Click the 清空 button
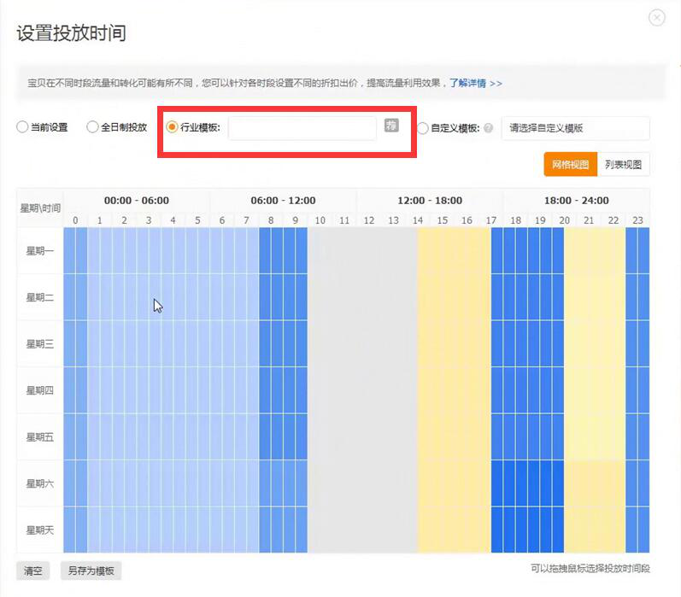Image resolution: width=681 pixels, height=597 pixels. tap(33, 571)
